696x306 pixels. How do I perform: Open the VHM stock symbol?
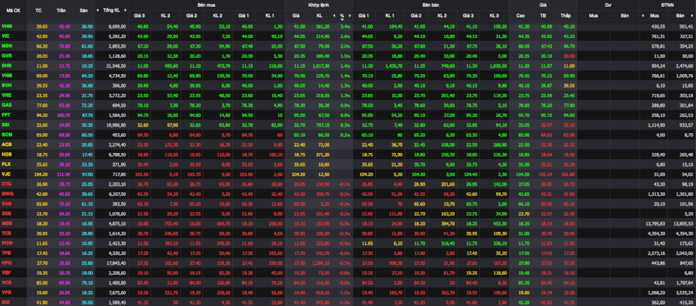6,27
